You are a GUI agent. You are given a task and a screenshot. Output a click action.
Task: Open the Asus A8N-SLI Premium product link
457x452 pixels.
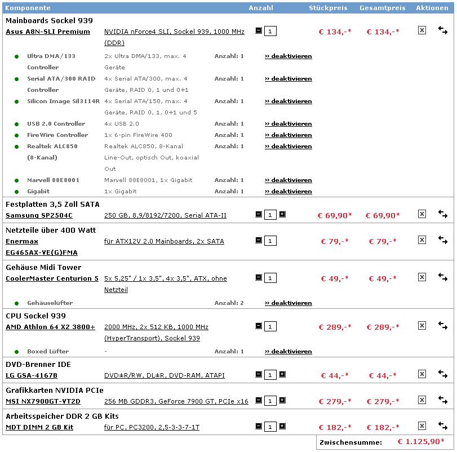point(48,32)
